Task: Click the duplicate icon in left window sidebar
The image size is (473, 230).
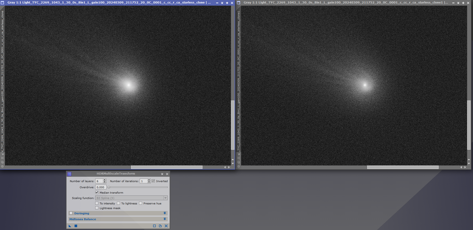Action: 2,162
